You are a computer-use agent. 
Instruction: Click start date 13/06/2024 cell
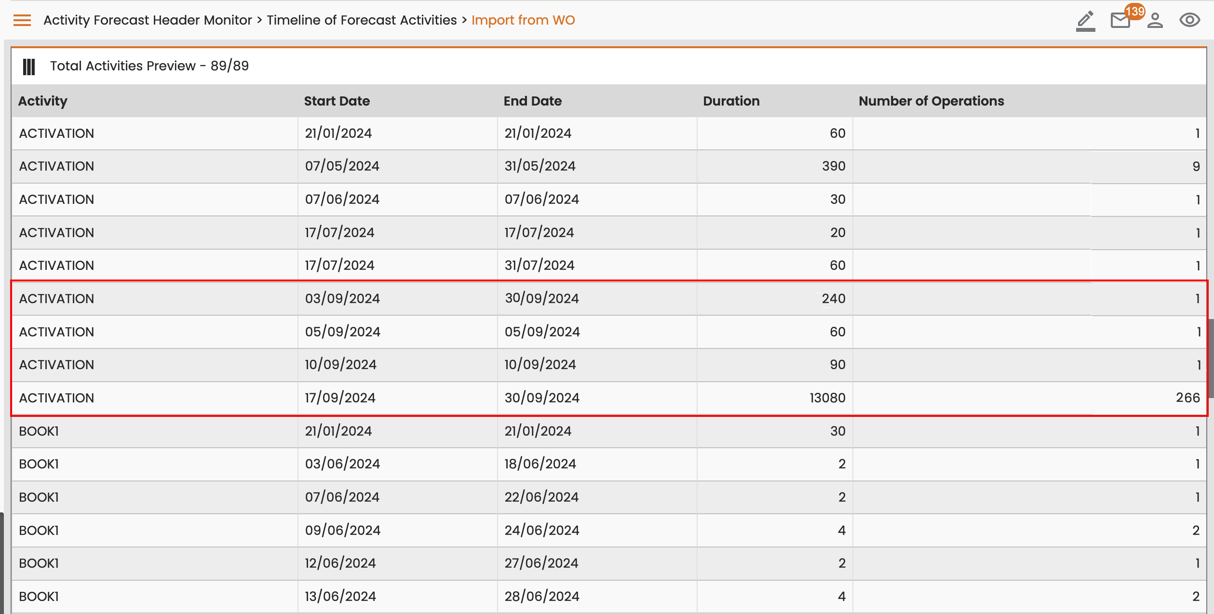click(397, 597)
